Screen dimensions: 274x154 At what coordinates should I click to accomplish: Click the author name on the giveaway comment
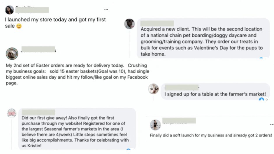(x=38, y=112)
